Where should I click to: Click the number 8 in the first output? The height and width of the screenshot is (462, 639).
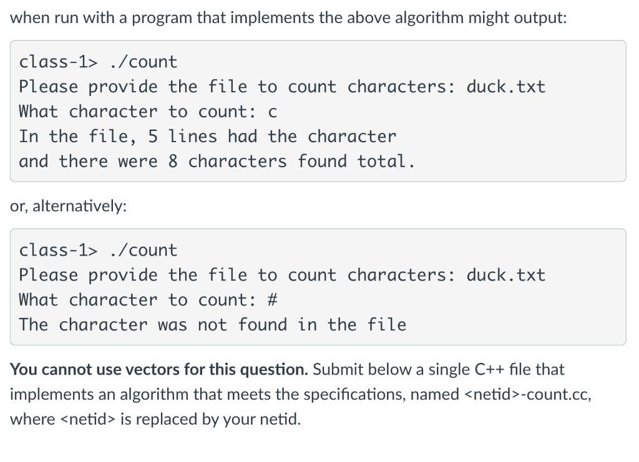click(x=173, y=161)
